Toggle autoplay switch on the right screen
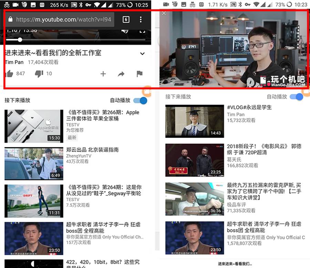Screen dimensions: 310x268 click(297, 97)
